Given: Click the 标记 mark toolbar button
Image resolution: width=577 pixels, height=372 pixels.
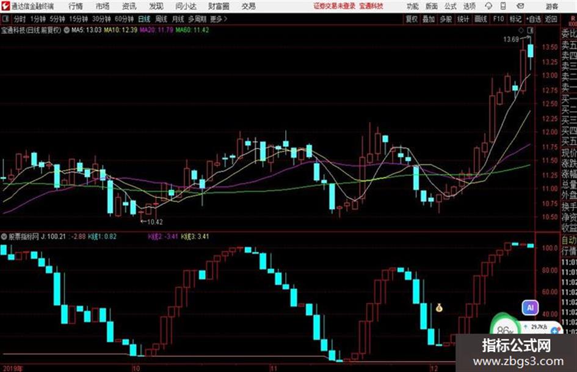Looking at the screenshot, I should [x=515, y=19].
